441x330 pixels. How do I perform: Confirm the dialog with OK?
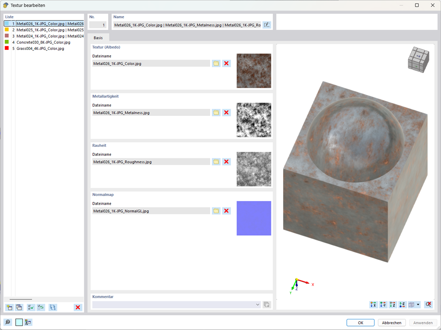(x=360, y=322)
